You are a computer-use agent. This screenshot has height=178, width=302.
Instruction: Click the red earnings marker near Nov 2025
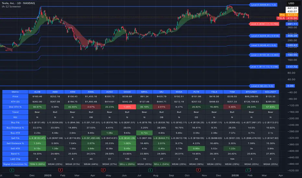198,170
